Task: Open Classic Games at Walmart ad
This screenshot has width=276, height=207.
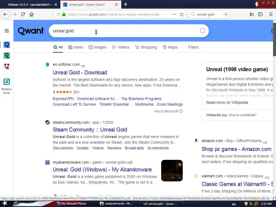Action: (x=237, y=184)
